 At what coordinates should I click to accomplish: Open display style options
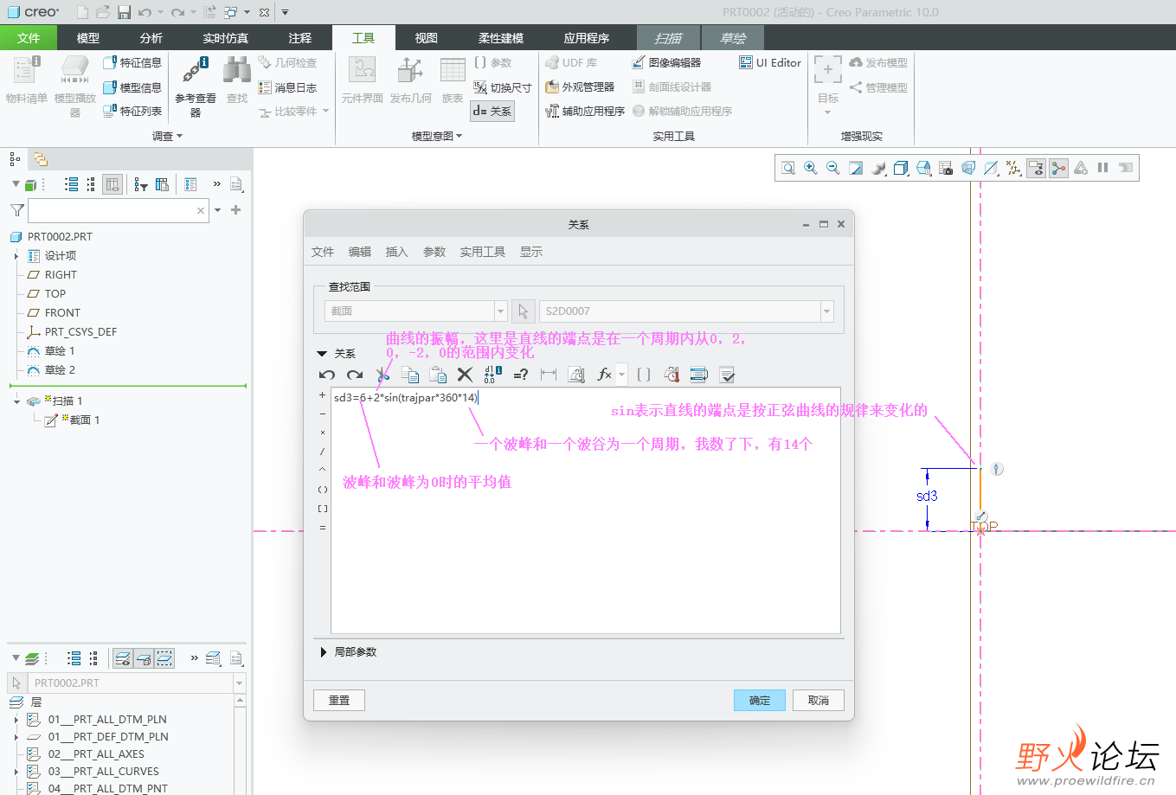(901, 168)
